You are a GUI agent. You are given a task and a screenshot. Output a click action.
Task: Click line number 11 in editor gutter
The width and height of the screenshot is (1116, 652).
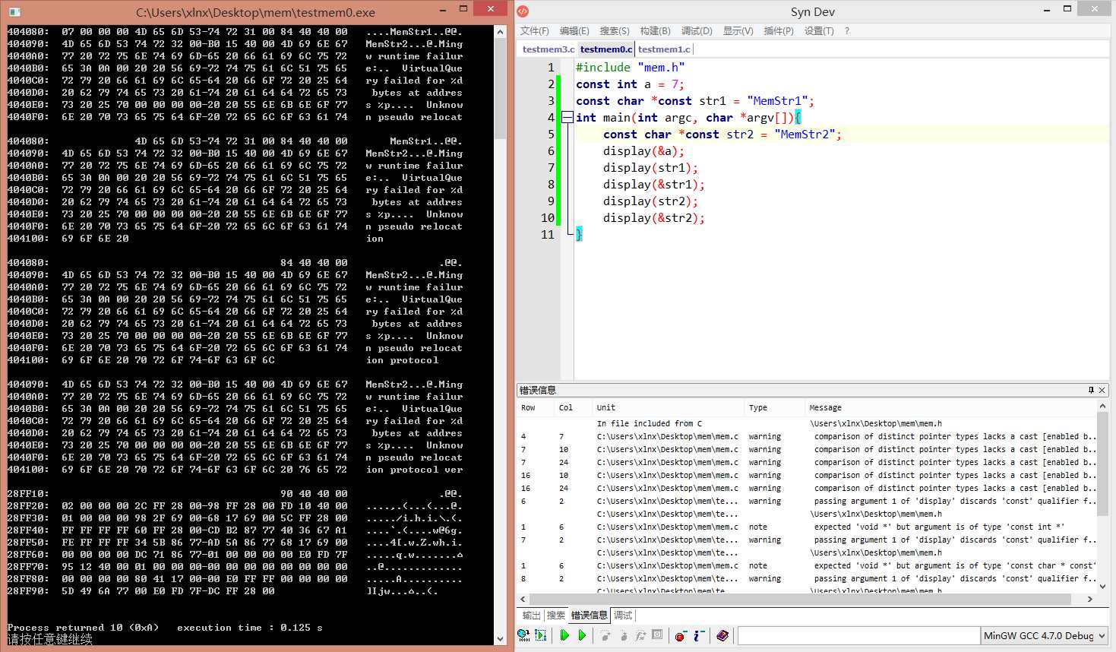click(547, 235)
